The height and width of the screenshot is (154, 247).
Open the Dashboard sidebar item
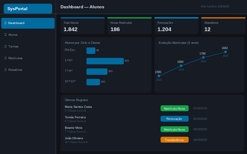28,23
